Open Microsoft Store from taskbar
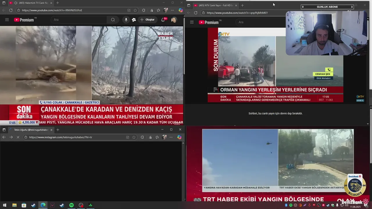Image resolution: width=372 pixels, height=209 pixels. click(x=24, y=205)
